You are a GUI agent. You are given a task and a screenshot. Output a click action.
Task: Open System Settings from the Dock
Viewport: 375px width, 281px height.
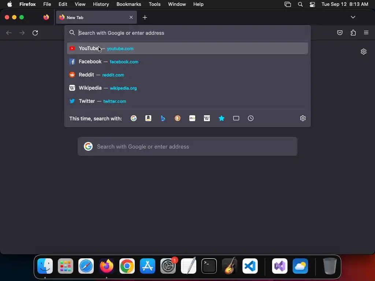(x=168, y=266)
